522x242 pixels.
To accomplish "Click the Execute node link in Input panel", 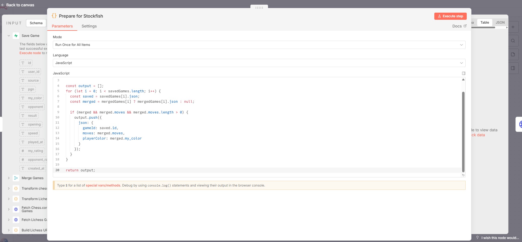I will point(30,53).
